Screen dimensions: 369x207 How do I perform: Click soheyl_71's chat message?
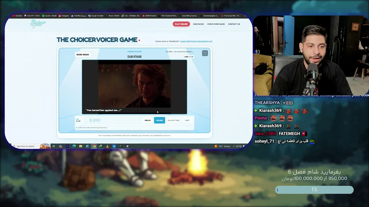point(285,141)
